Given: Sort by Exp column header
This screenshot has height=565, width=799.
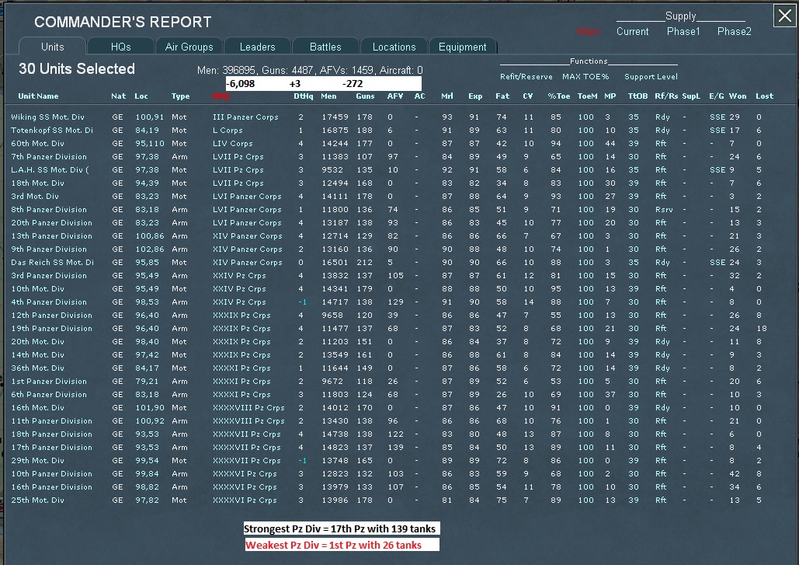Looking at the screenshot, I should (475, 96).
